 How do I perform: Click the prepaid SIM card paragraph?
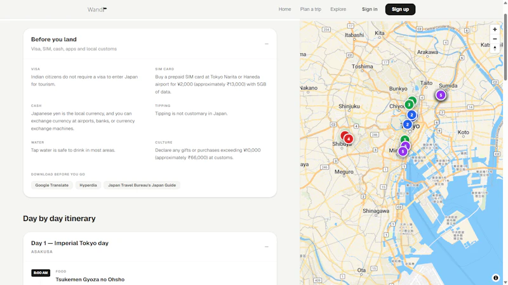coord(211,84)
